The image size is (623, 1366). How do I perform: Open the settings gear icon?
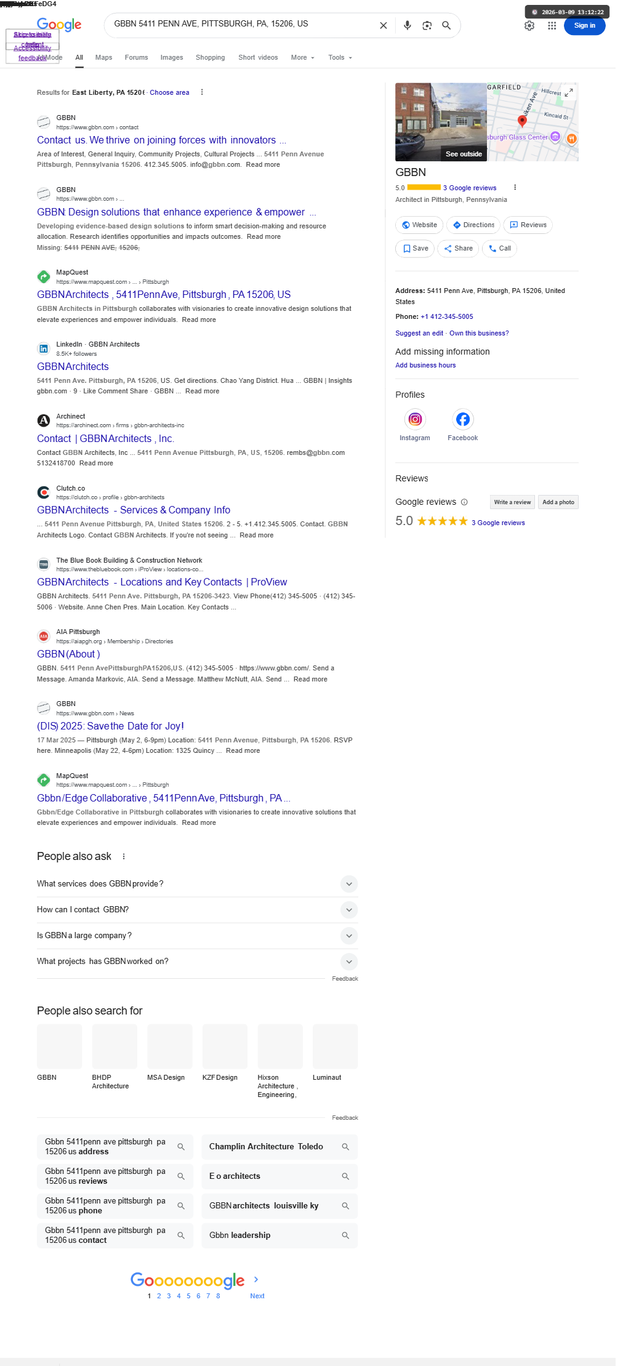pos(529,26)
